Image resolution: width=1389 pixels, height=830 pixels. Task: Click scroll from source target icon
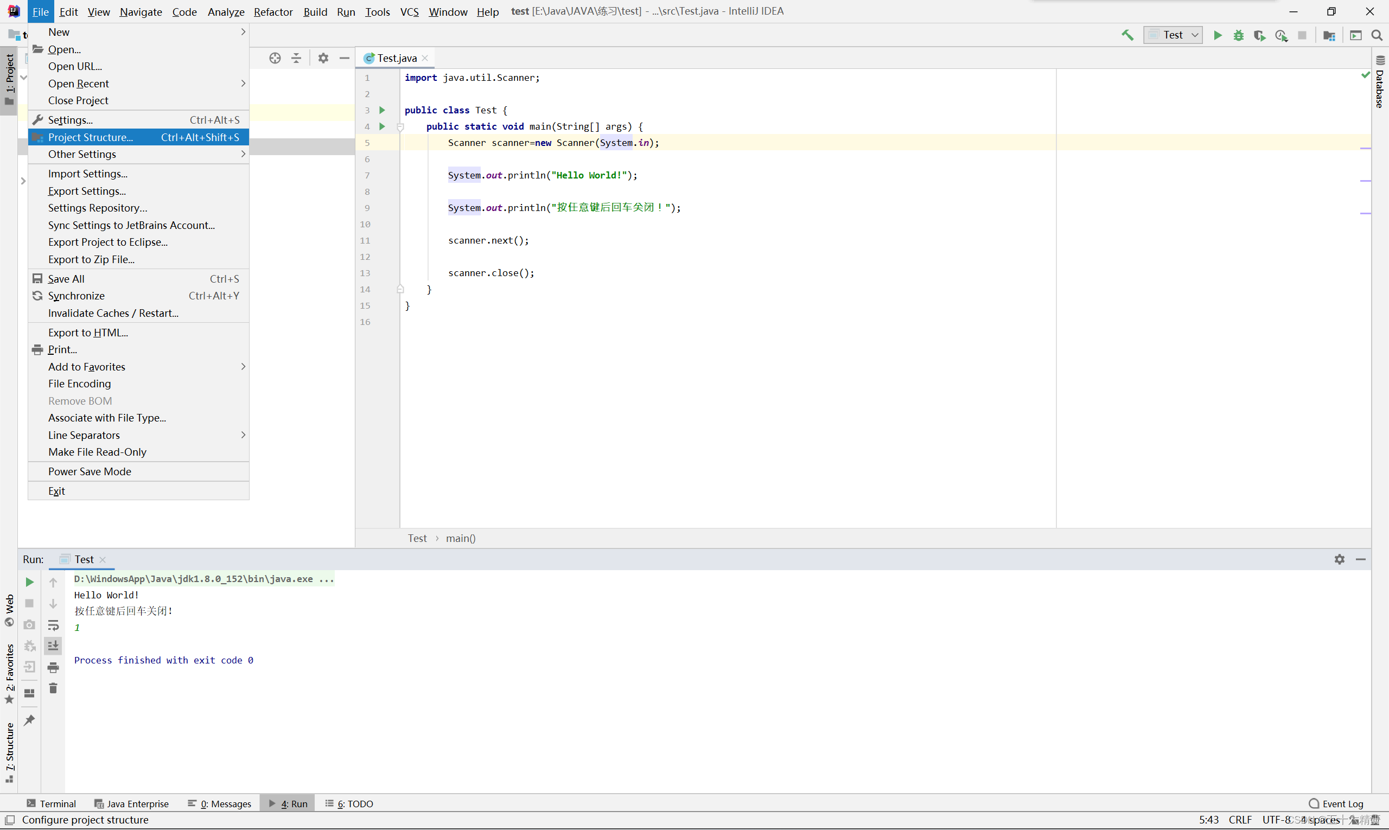coord(275,58)
